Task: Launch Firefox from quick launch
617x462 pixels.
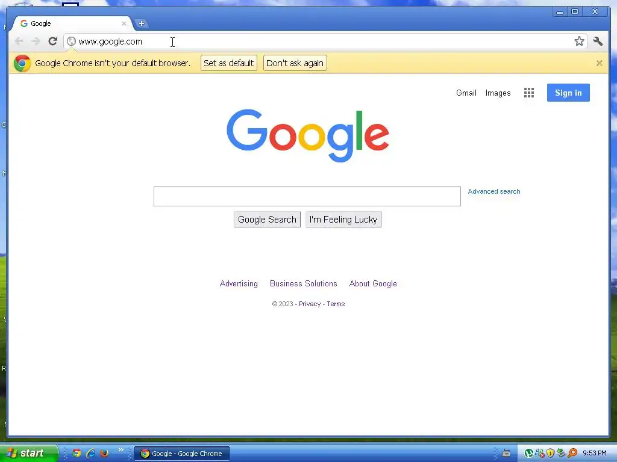Action: tap(104, 453)
